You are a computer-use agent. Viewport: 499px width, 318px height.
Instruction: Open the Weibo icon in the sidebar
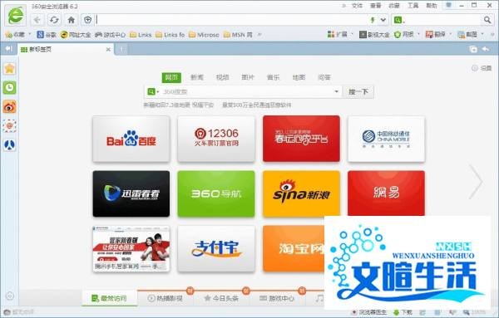tap(9, 107)
